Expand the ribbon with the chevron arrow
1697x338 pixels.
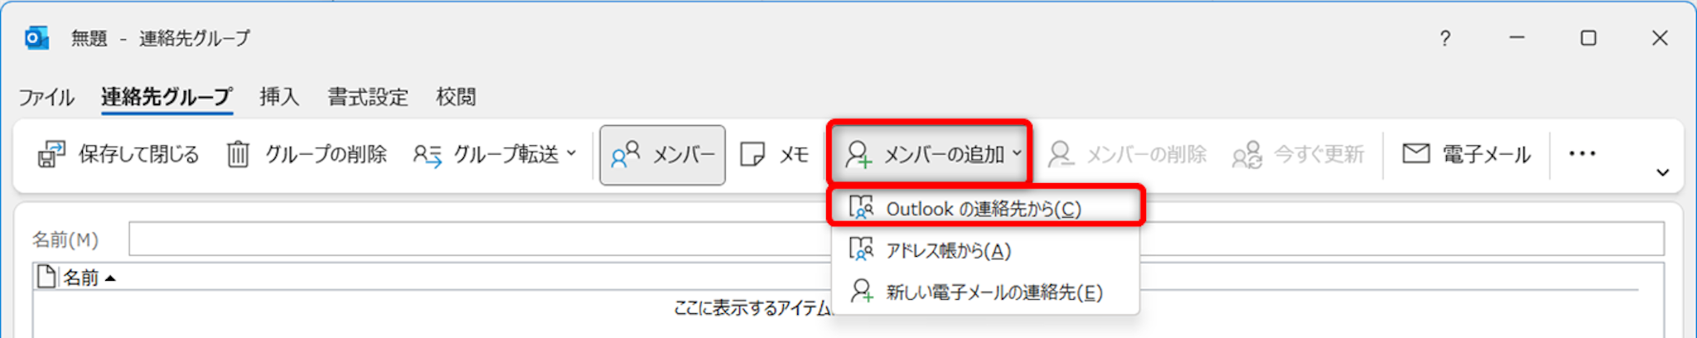[1662, 172]
